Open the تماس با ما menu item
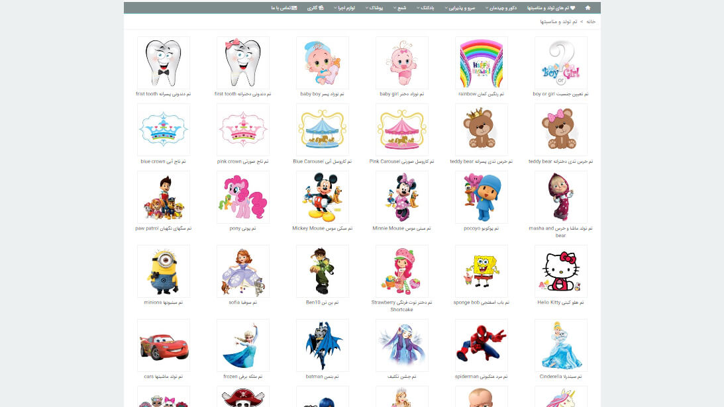 (284, 8)
